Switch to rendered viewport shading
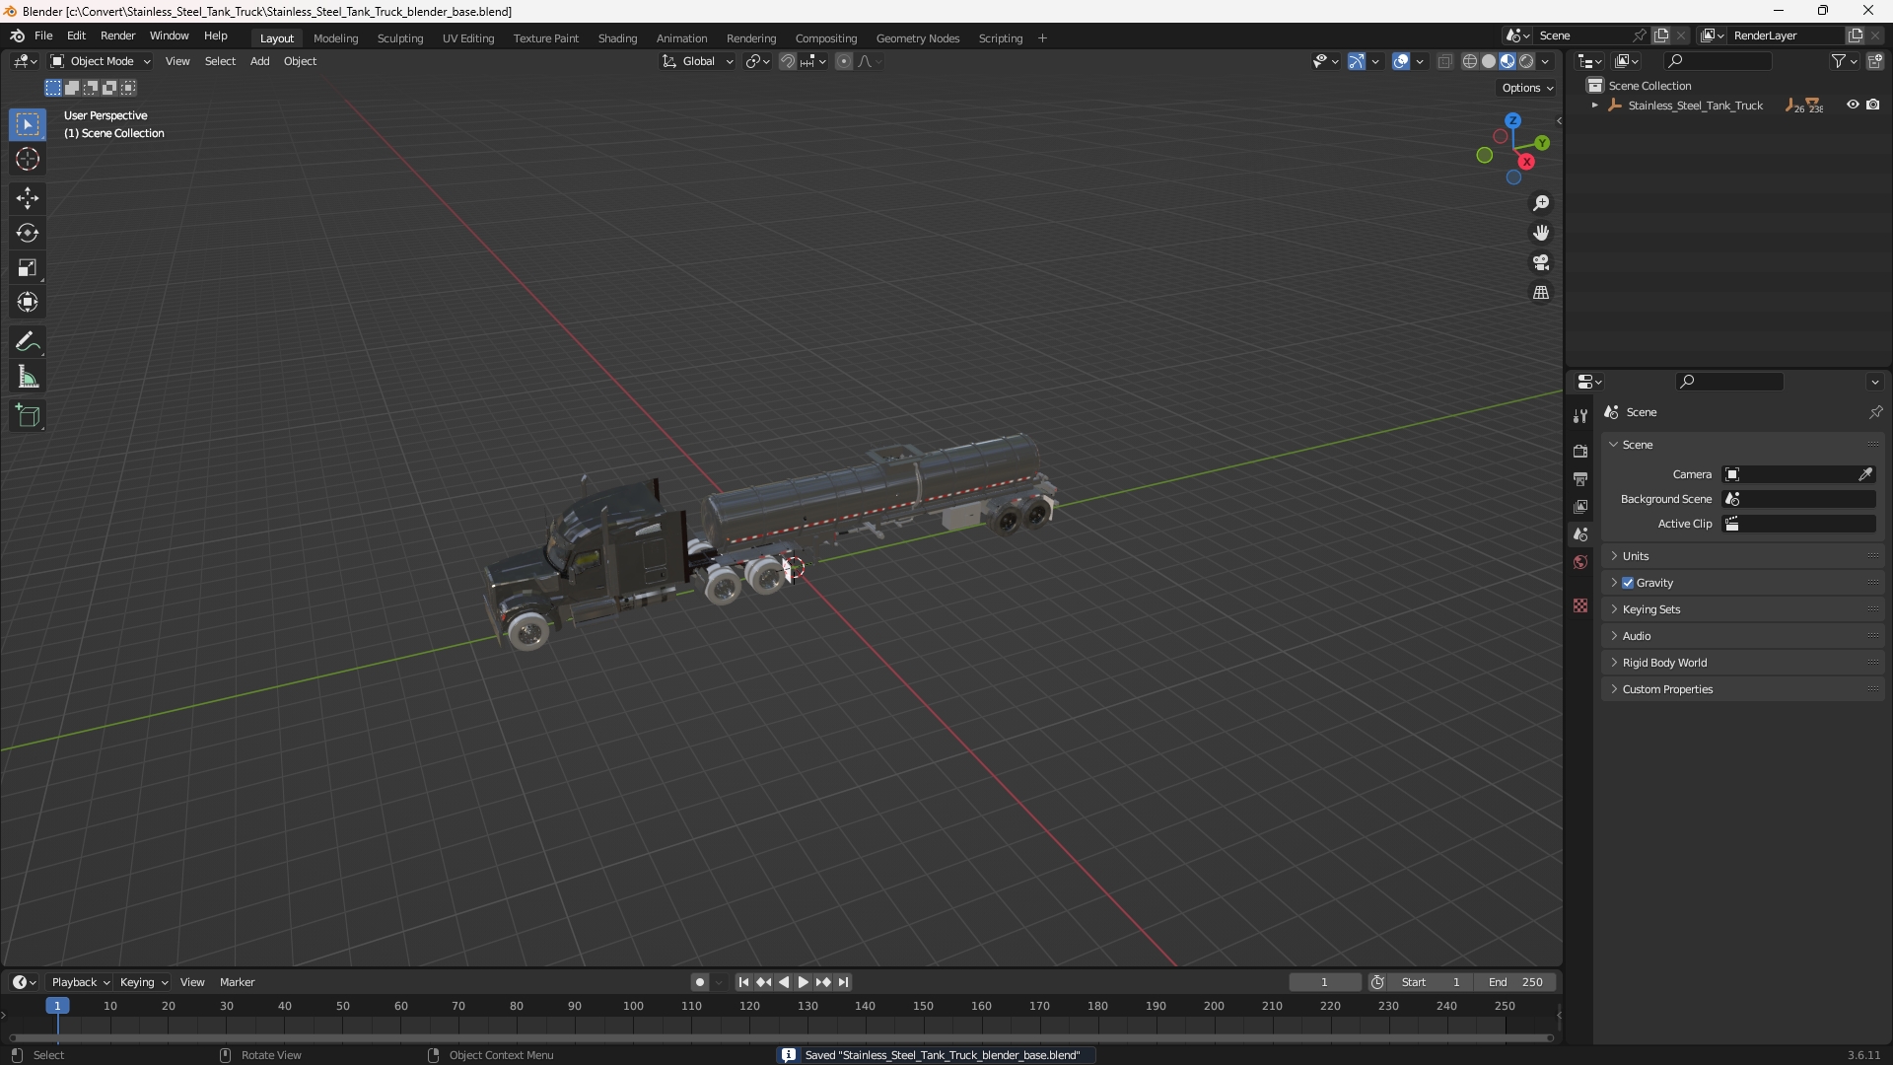 [1526, 61]
